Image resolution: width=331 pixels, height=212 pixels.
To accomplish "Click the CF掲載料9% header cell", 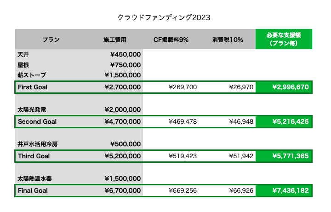I will tap(171, 40).
